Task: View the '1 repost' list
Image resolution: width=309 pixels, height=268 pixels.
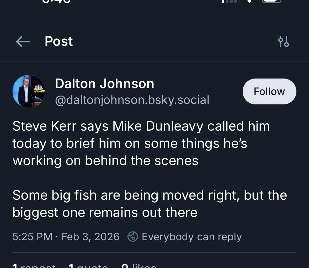Action: click(34, 265)
